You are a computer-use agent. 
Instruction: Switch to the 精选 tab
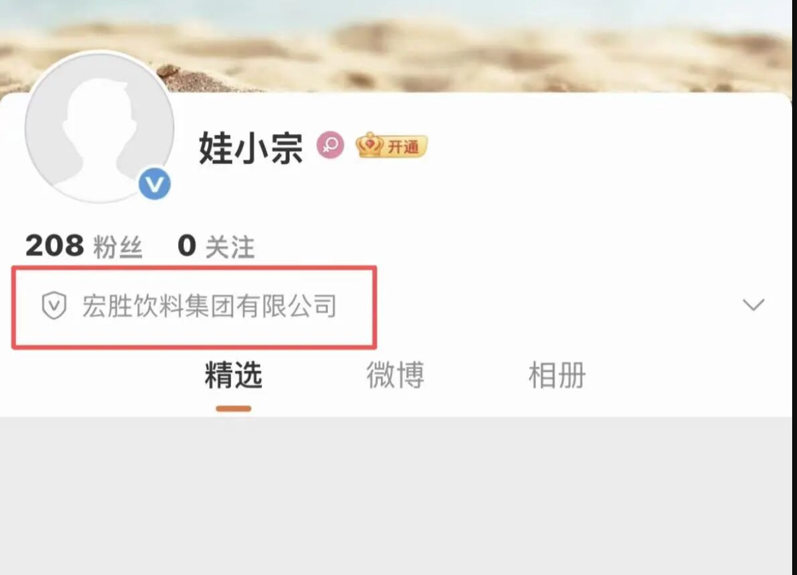233,375
